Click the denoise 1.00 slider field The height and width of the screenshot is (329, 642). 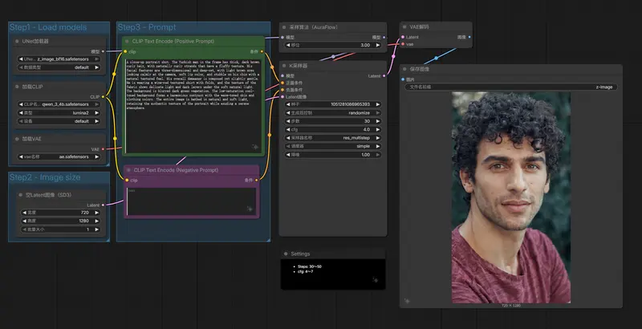[x=332, y=155]
